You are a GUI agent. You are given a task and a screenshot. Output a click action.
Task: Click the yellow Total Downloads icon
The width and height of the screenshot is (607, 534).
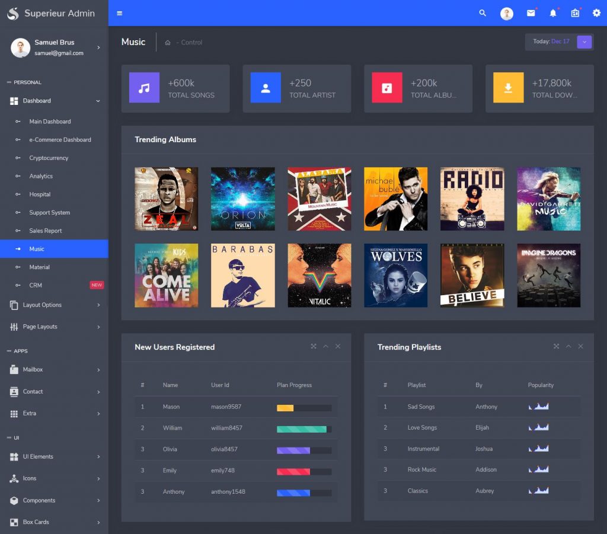point(508,88)
